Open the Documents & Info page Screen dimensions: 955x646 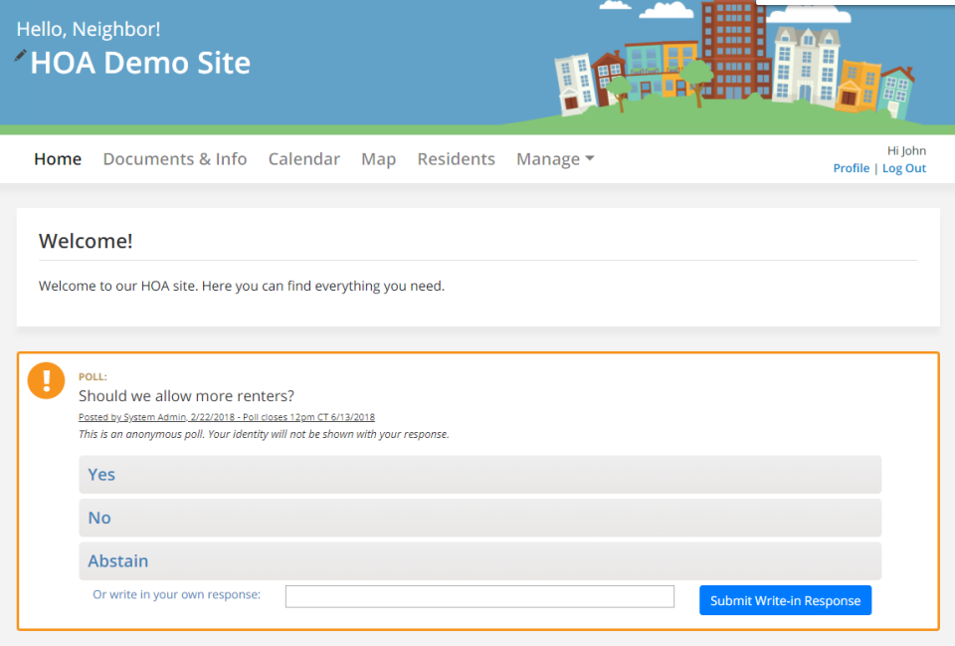pos(174,158)
